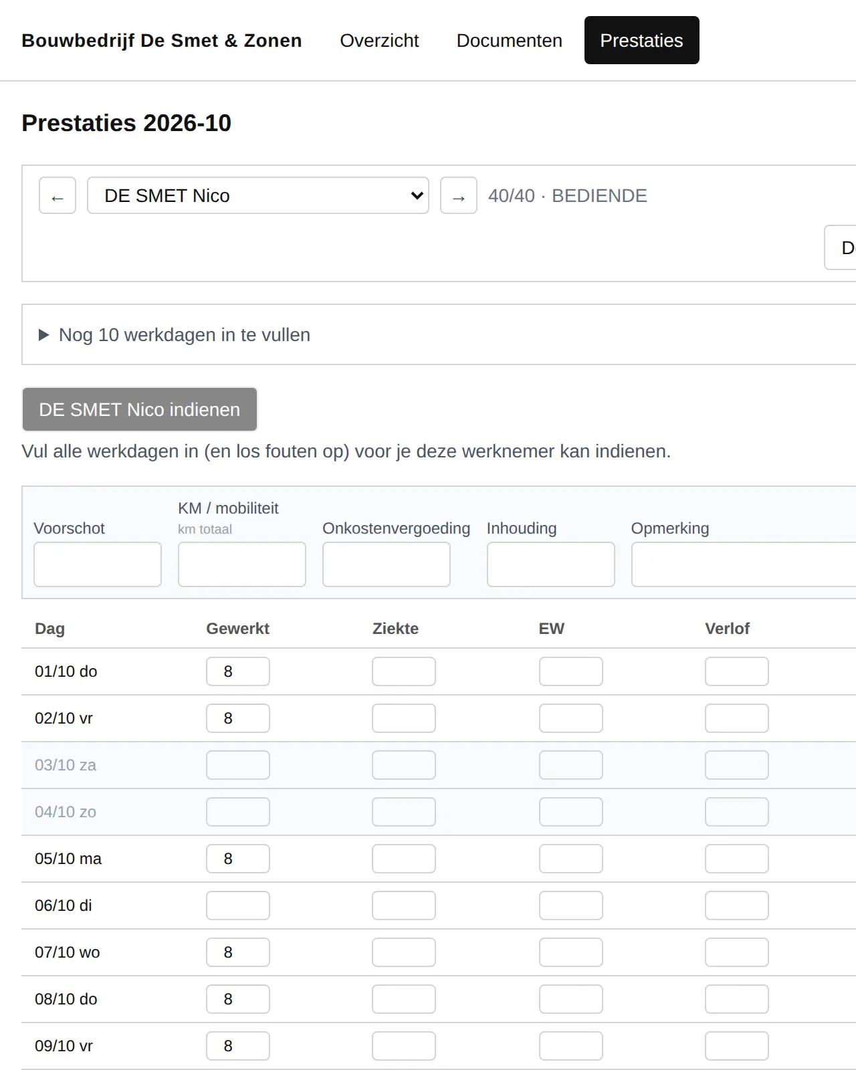
Task: Click Verlof field for 02/10 vr
Action: tap(737, 718)
